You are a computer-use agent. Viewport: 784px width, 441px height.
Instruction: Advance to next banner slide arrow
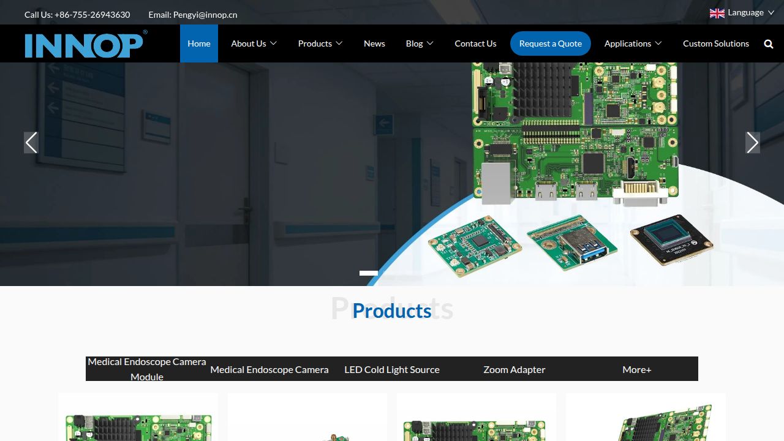pos(753,143)
